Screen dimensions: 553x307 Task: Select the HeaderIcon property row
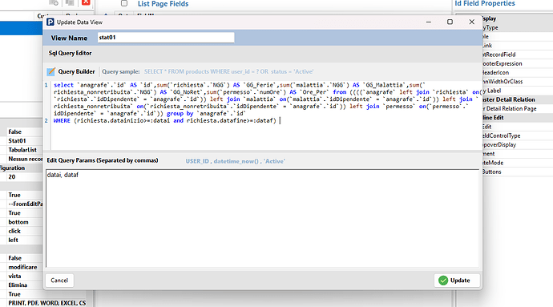(496, 72)
